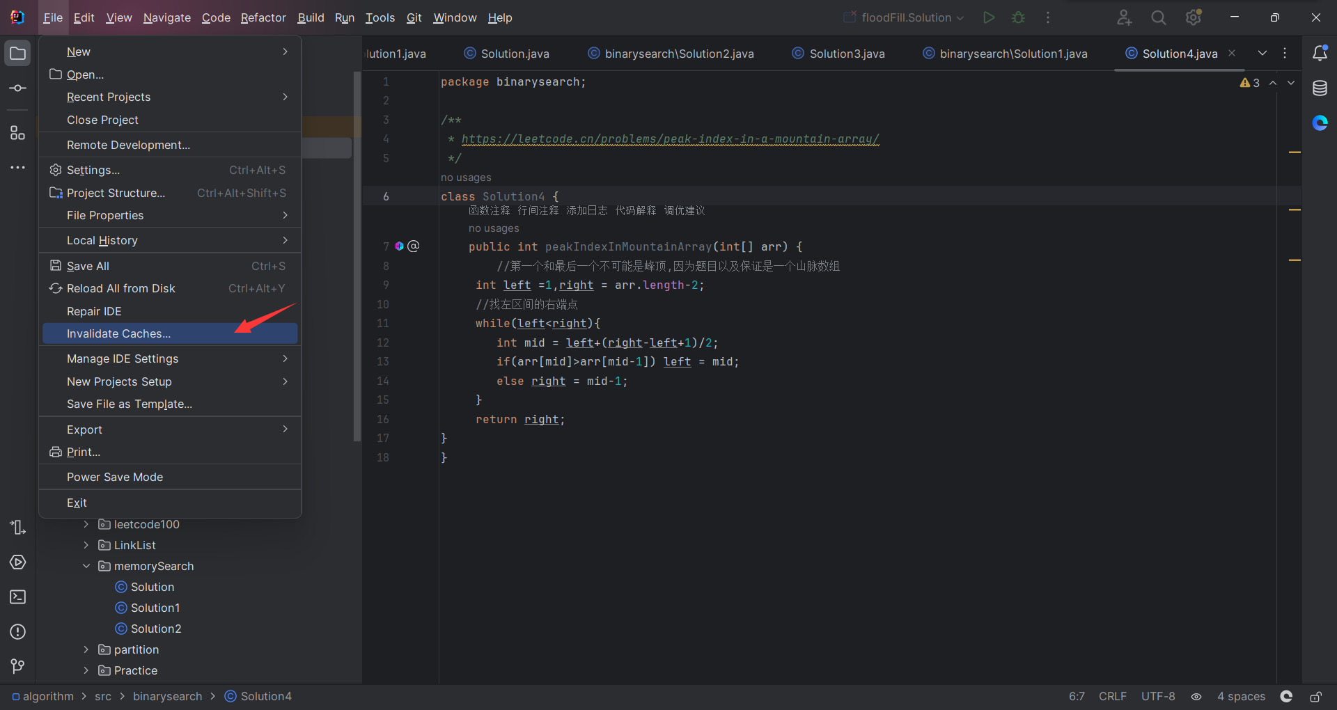Open the Project tool window icon
Viewport: 1337px width, 710px height.
tap(17, 54)
